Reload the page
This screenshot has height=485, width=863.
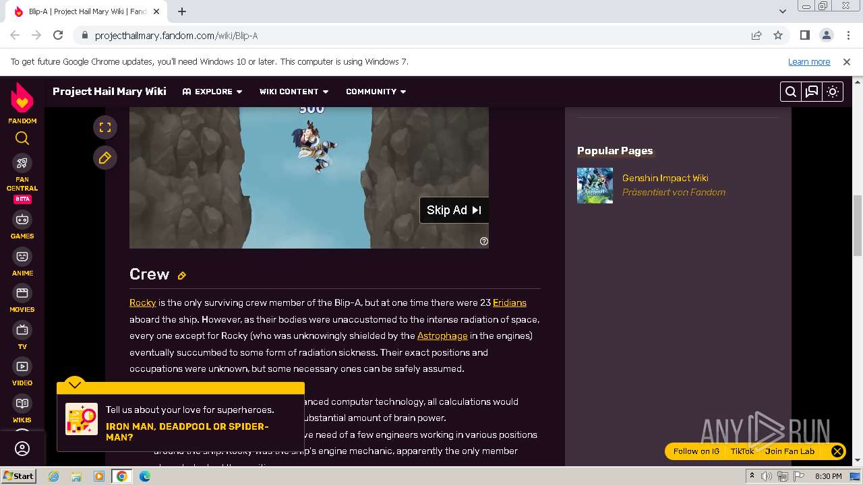pyautogui.click(x=58, y=35)
